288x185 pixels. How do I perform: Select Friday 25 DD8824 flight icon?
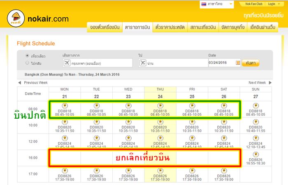pyautogui.click(x=192, y=138)
